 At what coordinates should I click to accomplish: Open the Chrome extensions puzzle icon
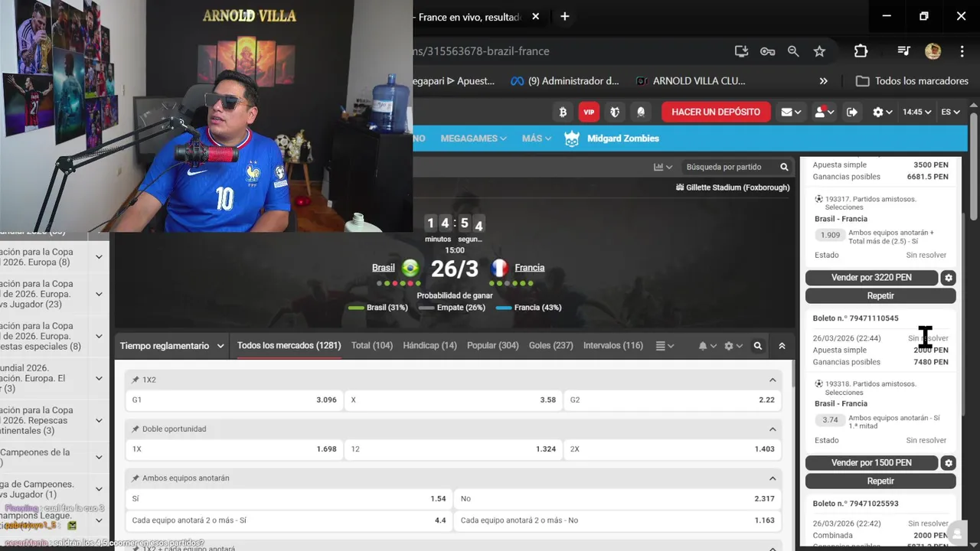pyautogui.click(x=861, y=51)
